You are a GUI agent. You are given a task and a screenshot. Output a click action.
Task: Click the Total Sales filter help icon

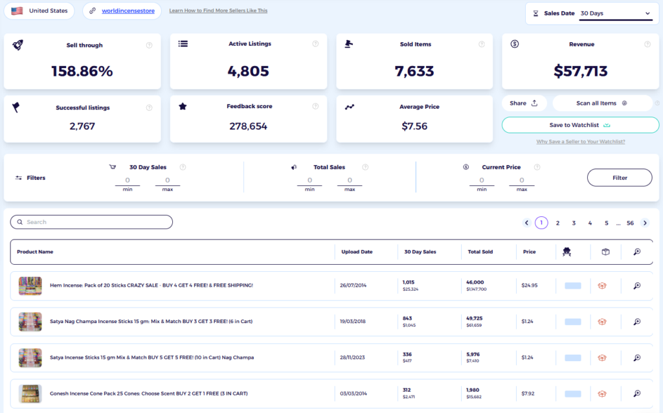tap(365, 167)
